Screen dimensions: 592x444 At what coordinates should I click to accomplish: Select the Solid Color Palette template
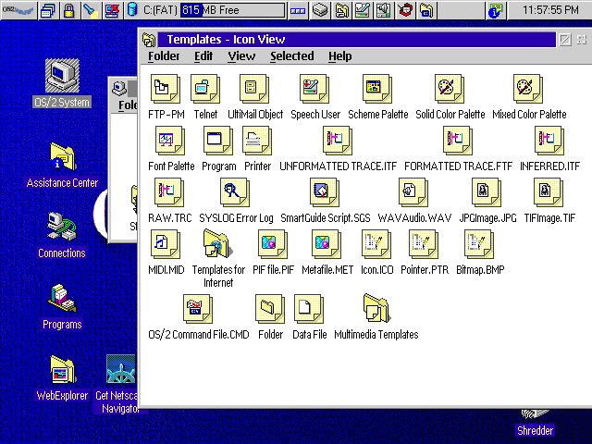(450, 89)
